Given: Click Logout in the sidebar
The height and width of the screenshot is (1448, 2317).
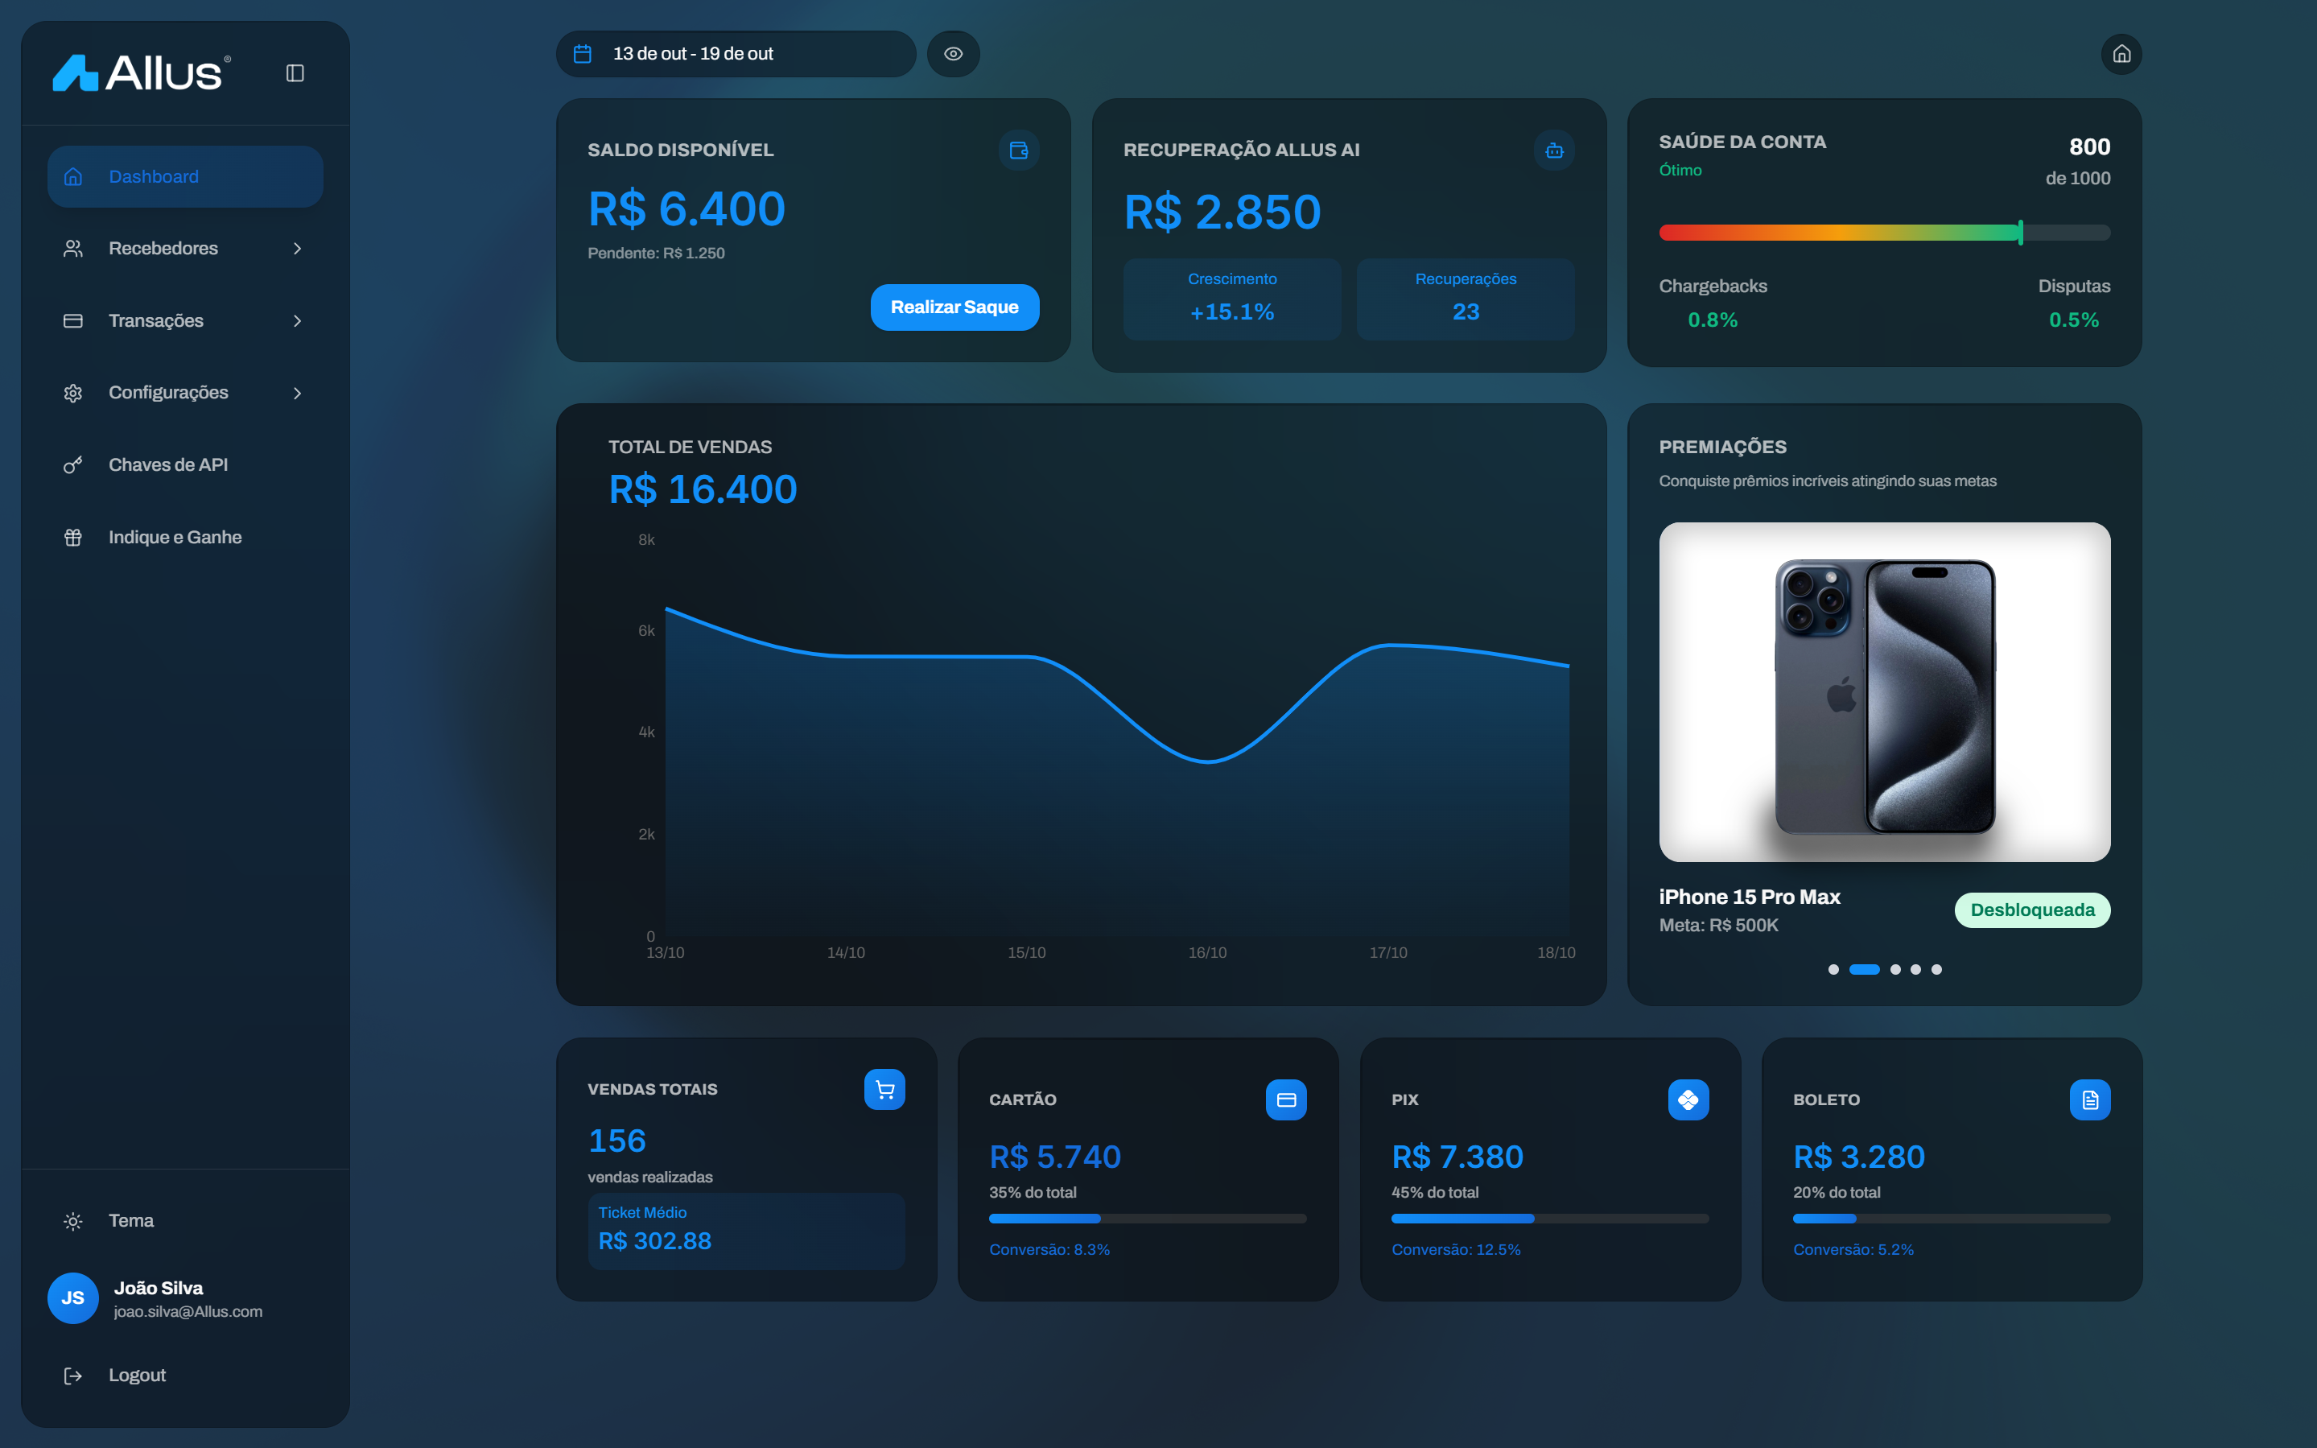Looking at the screenshot, I should (136, 1376).
